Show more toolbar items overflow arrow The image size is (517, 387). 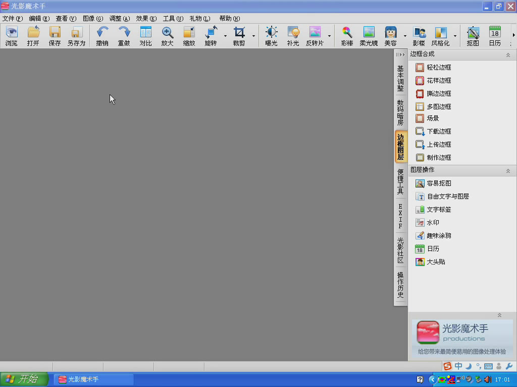[513, 35]
